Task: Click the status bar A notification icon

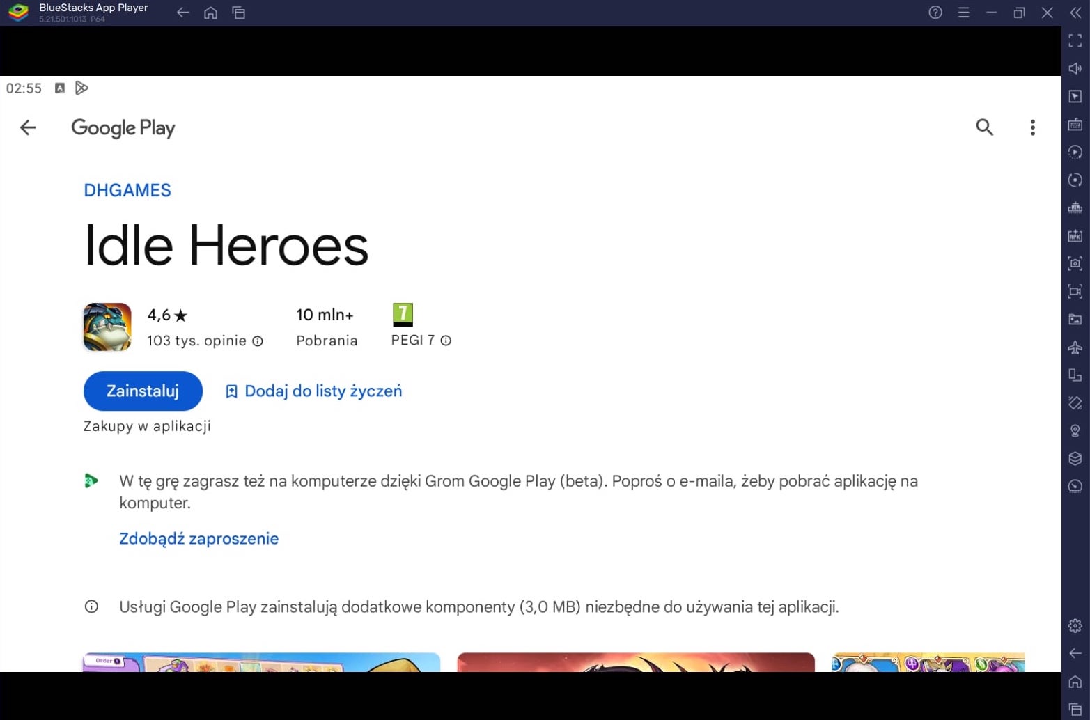Action: 60,88
